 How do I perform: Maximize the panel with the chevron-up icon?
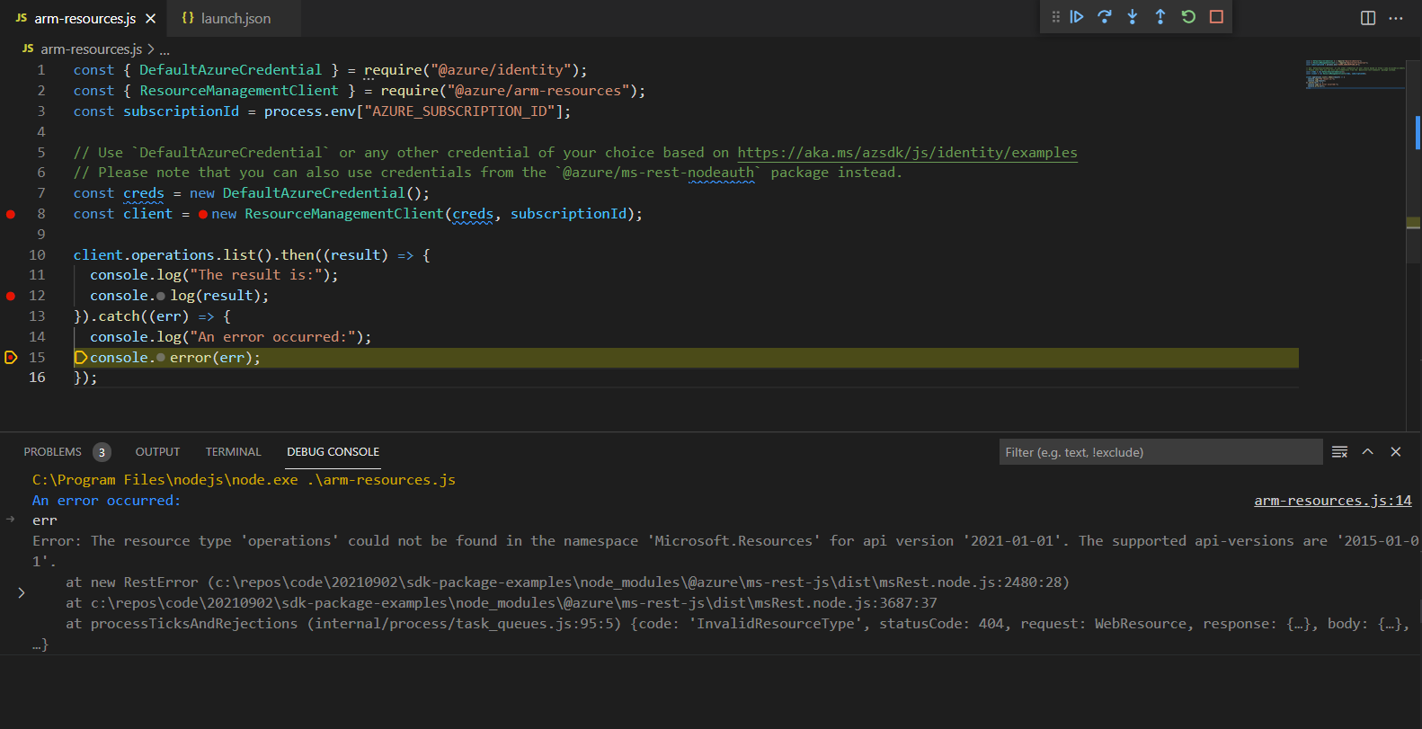point(1367,452)
